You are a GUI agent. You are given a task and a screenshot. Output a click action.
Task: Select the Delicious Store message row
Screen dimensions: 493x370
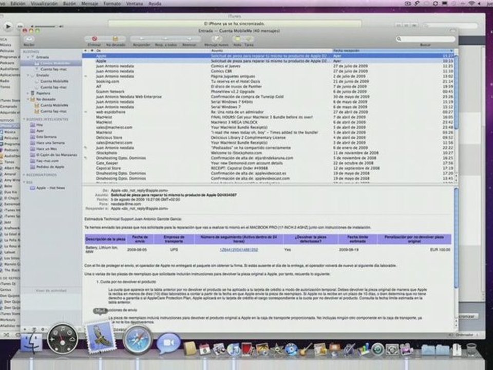point(268,138)
